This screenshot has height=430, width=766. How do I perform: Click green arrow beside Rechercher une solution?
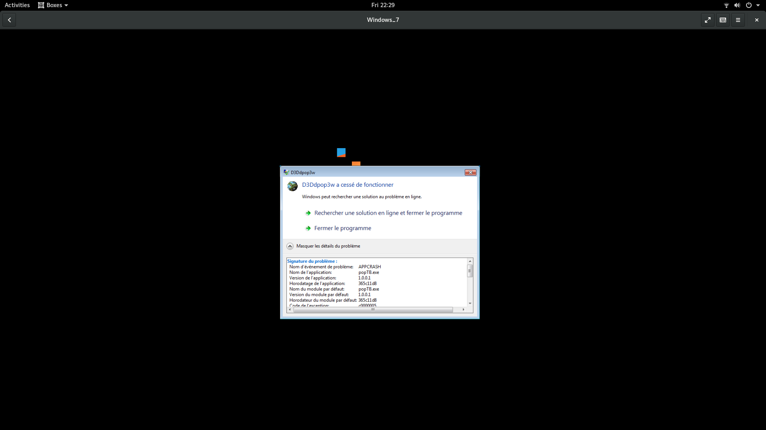(308, 213)
